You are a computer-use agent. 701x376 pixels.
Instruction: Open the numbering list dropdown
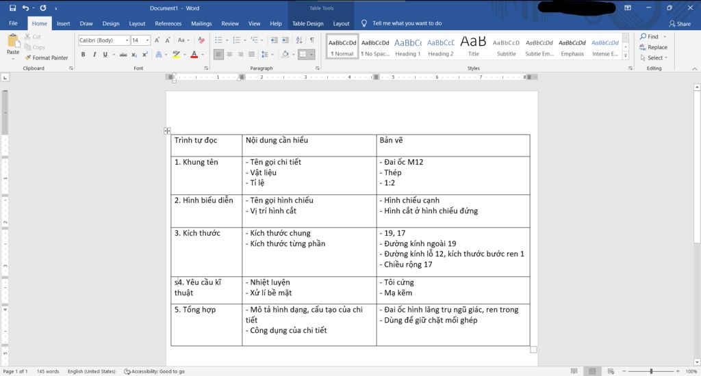[244, 40]
